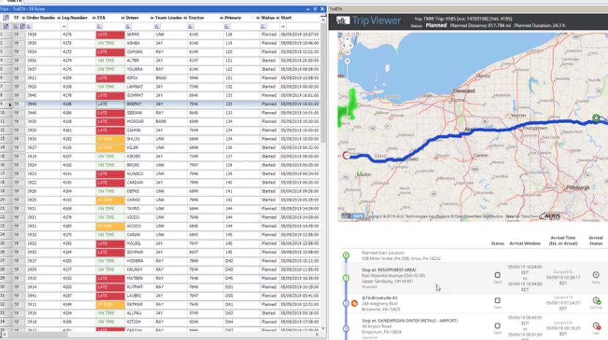
Task: Open the Status column filter operator
Action: (263, 26)
